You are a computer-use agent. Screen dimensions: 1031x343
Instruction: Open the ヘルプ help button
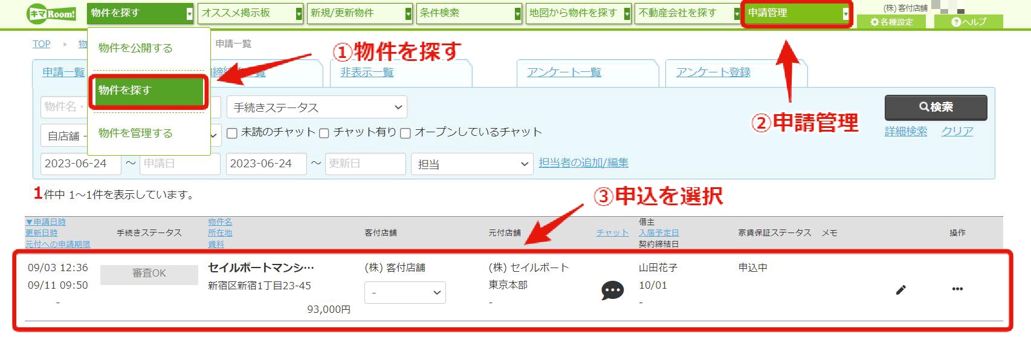point(968,22)
